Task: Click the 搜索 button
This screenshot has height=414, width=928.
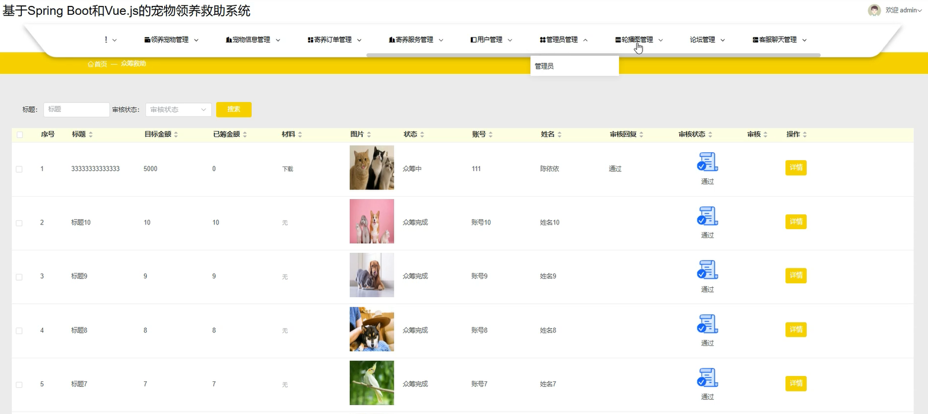Action: coord(234,110)
